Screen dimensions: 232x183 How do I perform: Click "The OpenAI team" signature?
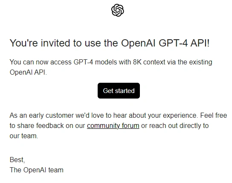pos(36,170)
